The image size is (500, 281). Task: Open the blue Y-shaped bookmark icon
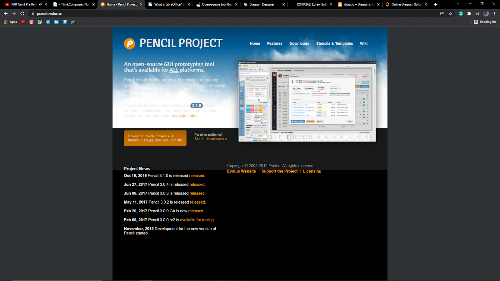tap(65, 22)
